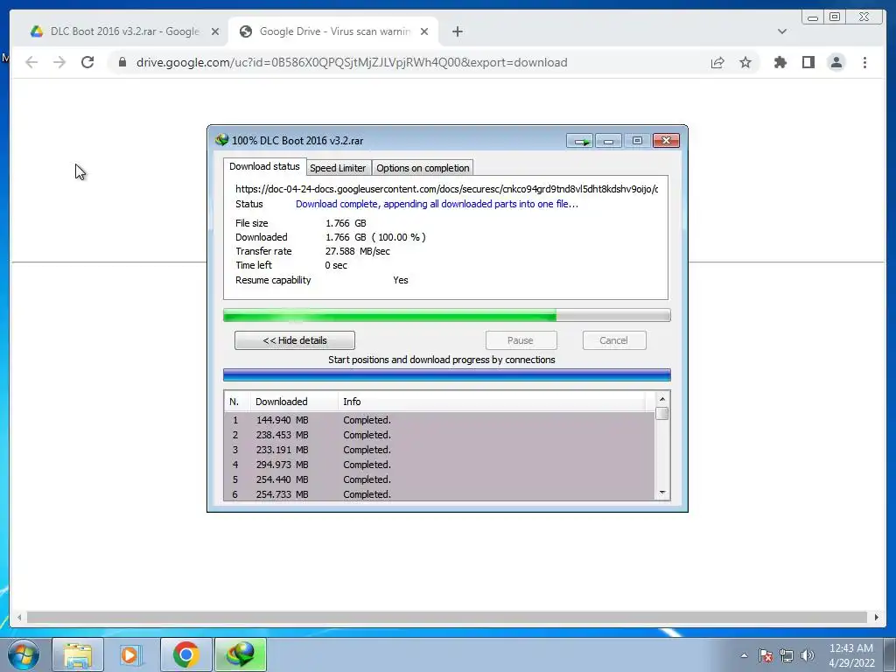Go forward in Chrome history
Image resolution: width=896 pixels, height=672 pixels.
pos(59,62)
